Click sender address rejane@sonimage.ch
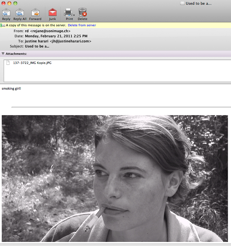Viewport: 231px width, 246px height. coord(50,31)
